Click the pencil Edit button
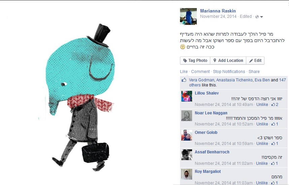The image size is (289, 185). [x=255, y=61]
